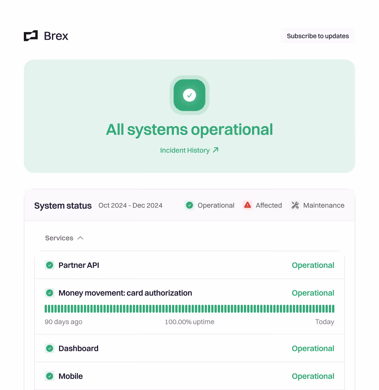Expand the Dashboard service row

(x=189, y=348)
